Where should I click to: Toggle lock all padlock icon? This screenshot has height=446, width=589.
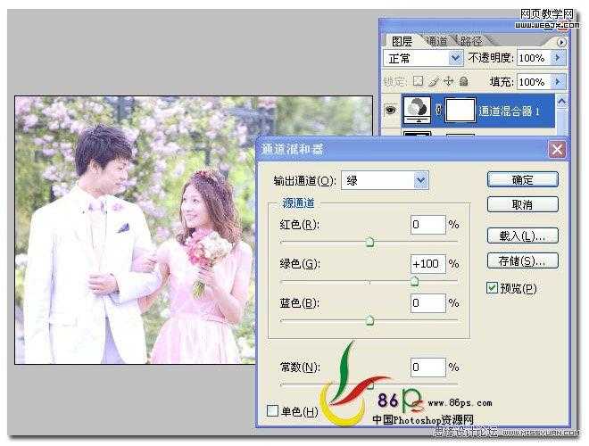[x=464, y=81]
